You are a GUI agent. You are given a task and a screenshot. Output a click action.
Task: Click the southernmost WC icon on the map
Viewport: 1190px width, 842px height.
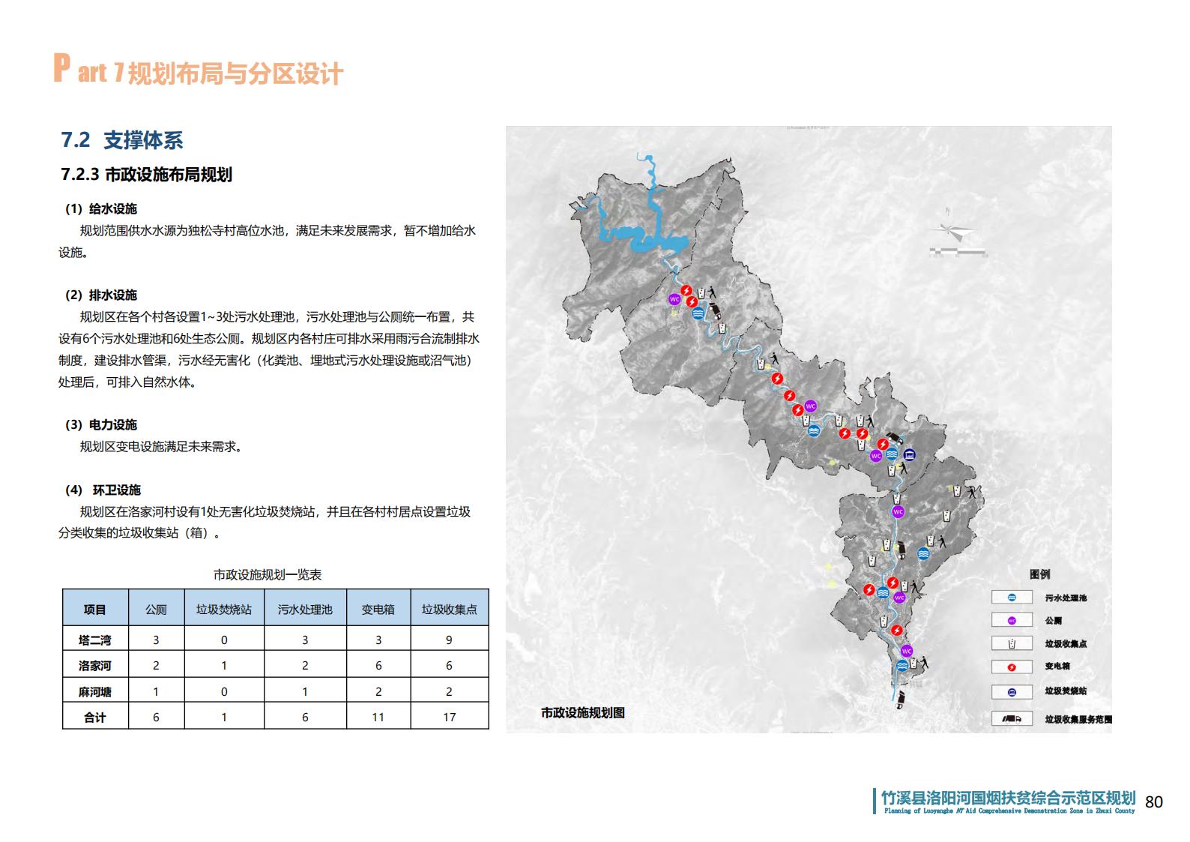click(x=907, y=651)
